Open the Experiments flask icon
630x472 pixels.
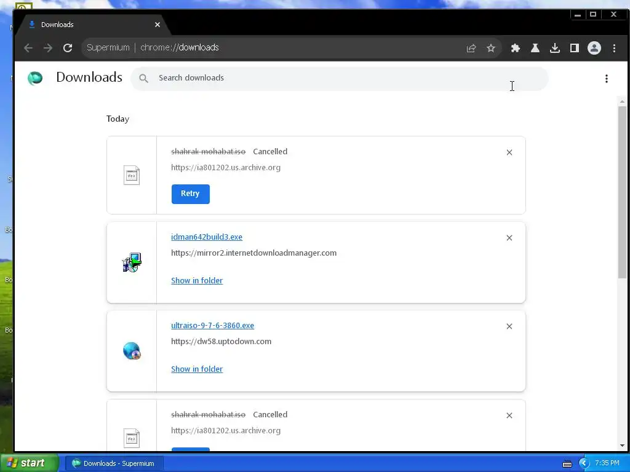tap(535, 48)
